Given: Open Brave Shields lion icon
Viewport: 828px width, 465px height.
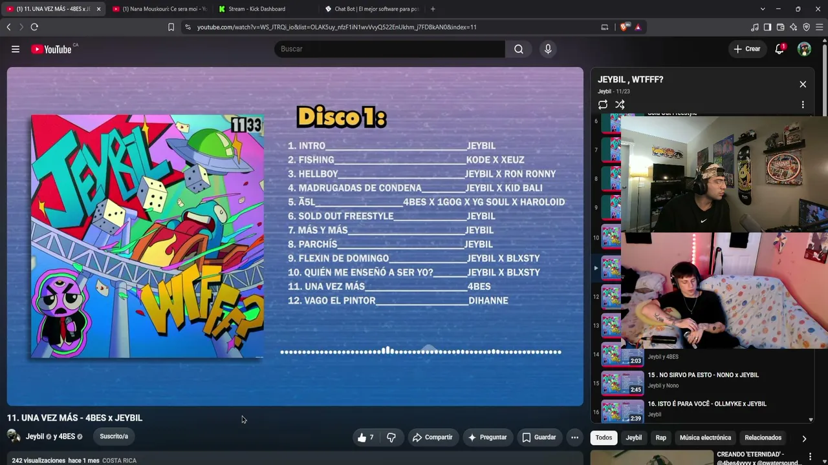Looking at the screenshot, I should 624,27.
